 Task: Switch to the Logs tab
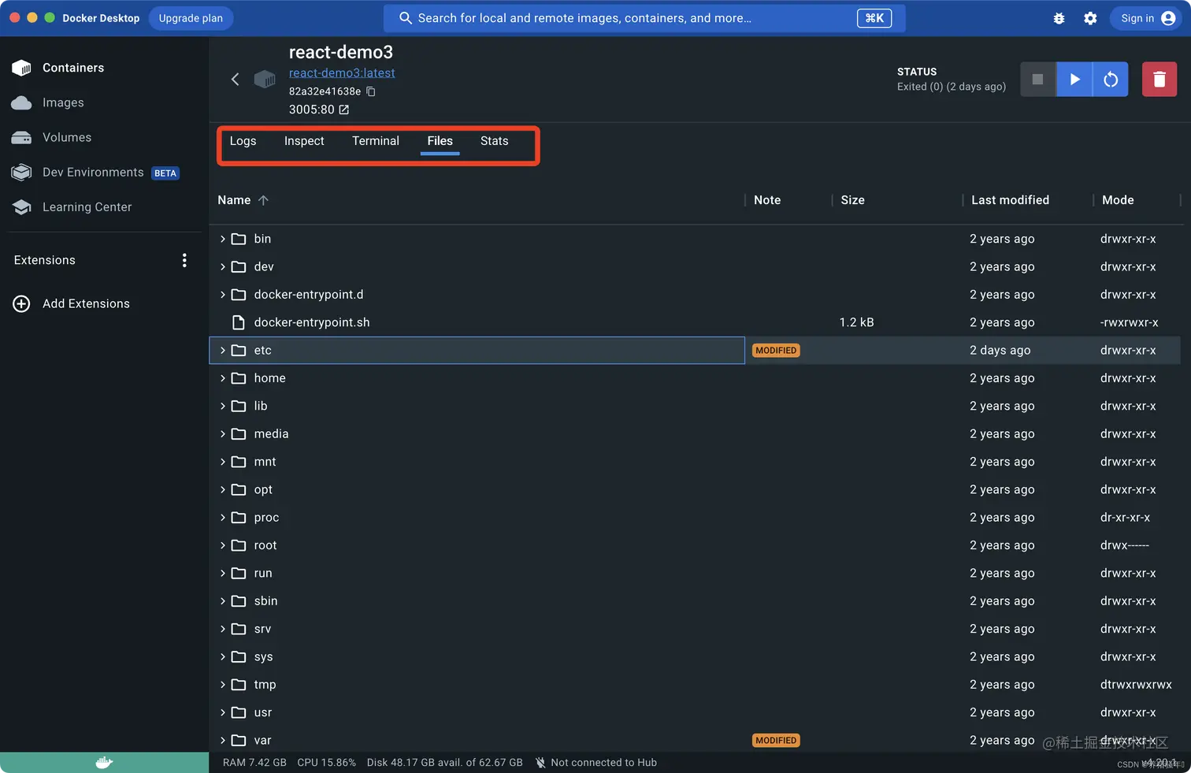coord(243,141)
